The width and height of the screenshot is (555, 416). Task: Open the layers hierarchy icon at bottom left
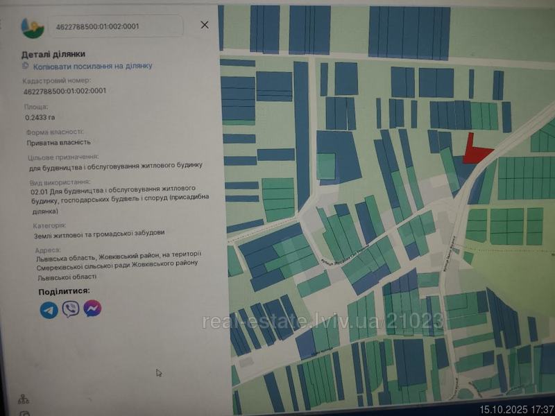[24, 399]
